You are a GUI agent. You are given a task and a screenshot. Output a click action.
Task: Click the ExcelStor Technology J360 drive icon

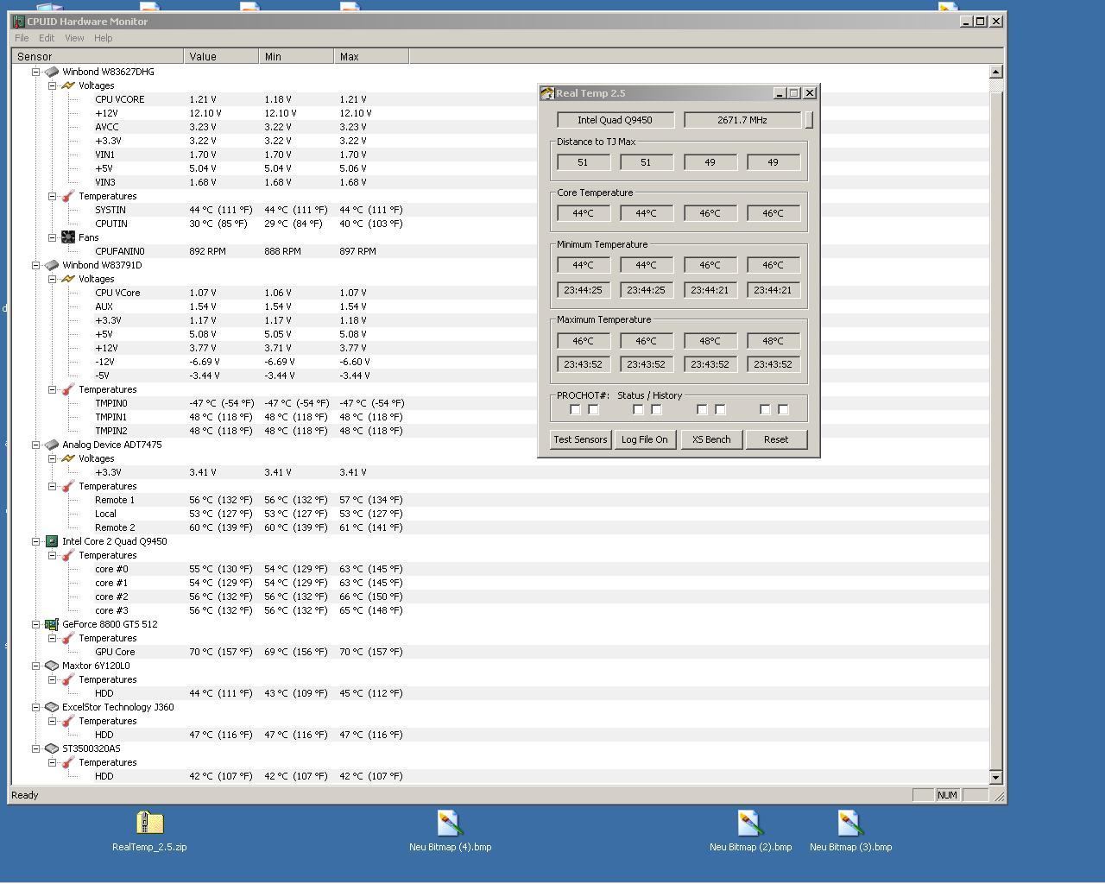52,707
